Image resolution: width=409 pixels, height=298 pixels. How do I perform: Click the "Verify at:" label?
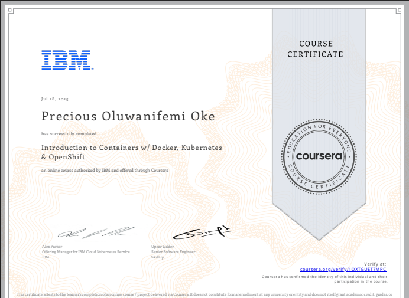[x=375, y=264]
